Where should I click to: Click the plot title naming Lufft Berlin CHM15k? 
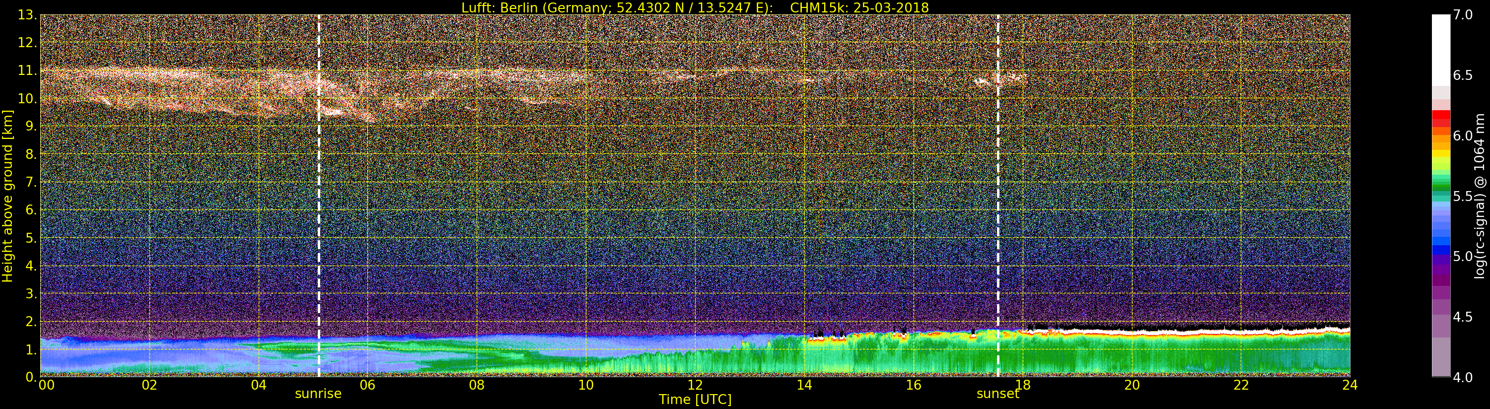pyautogui.click(x=695, y=7)
